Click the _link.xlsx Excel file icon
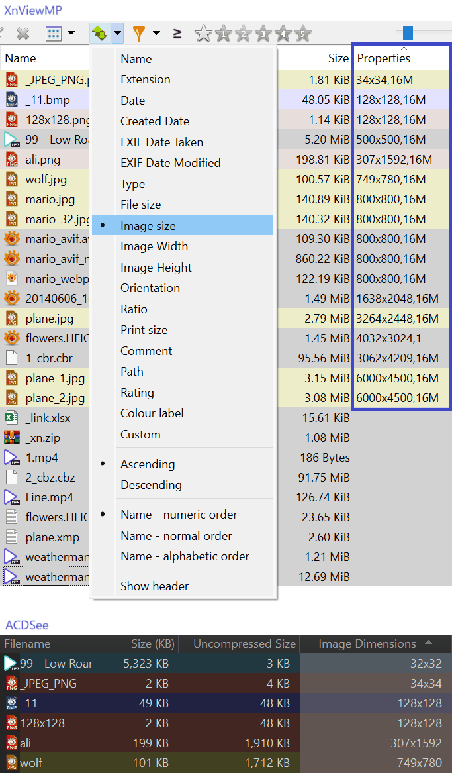Screen dimensions: 452x773 pyautogui.click(x=11, y=418)
